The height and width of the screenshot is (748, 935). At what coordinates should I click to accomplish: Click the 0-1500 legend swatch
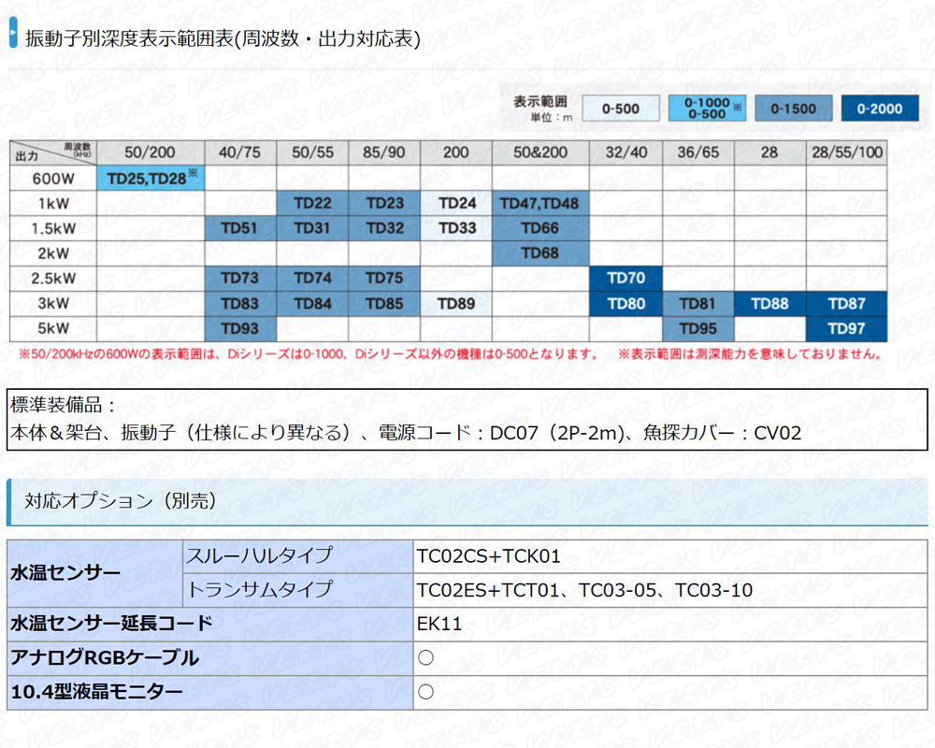pos(794,108)
